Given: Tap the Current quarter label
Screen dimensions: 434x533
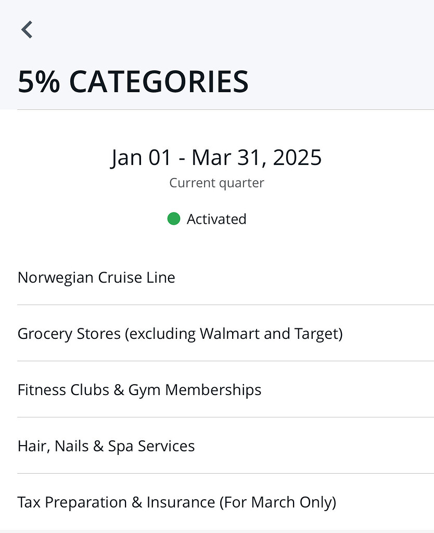Looking at the screenshot, I should (216, 183).
